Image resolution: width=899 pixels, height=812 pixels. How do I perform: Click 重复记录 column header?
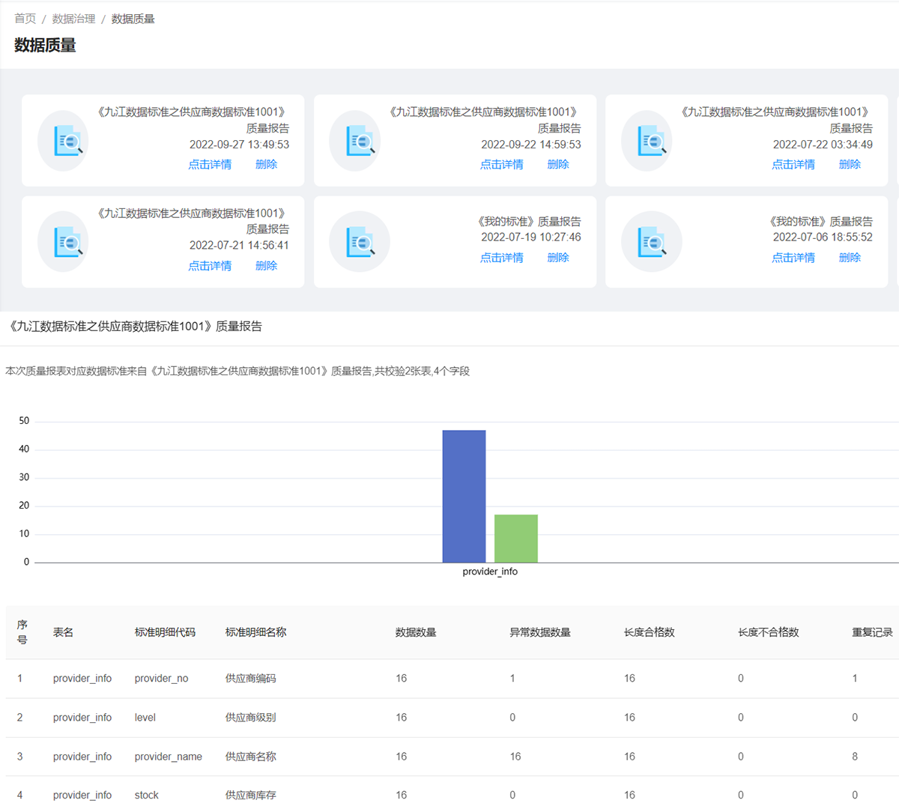pyautogui.click(x=872, y=632)
